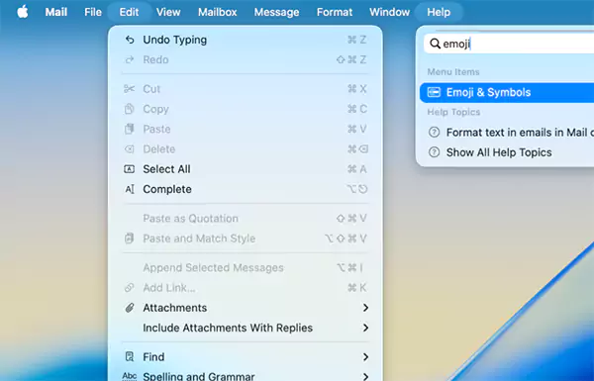This screenshot has height=381, width=594.
Task: Click the ⌘Z shortcut beside Undo Typing
Action: tap(356, 40)
